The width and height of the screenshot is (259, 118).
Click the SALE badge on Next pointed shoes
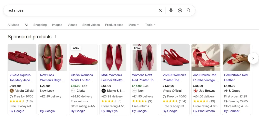click(x=137, y=48)
